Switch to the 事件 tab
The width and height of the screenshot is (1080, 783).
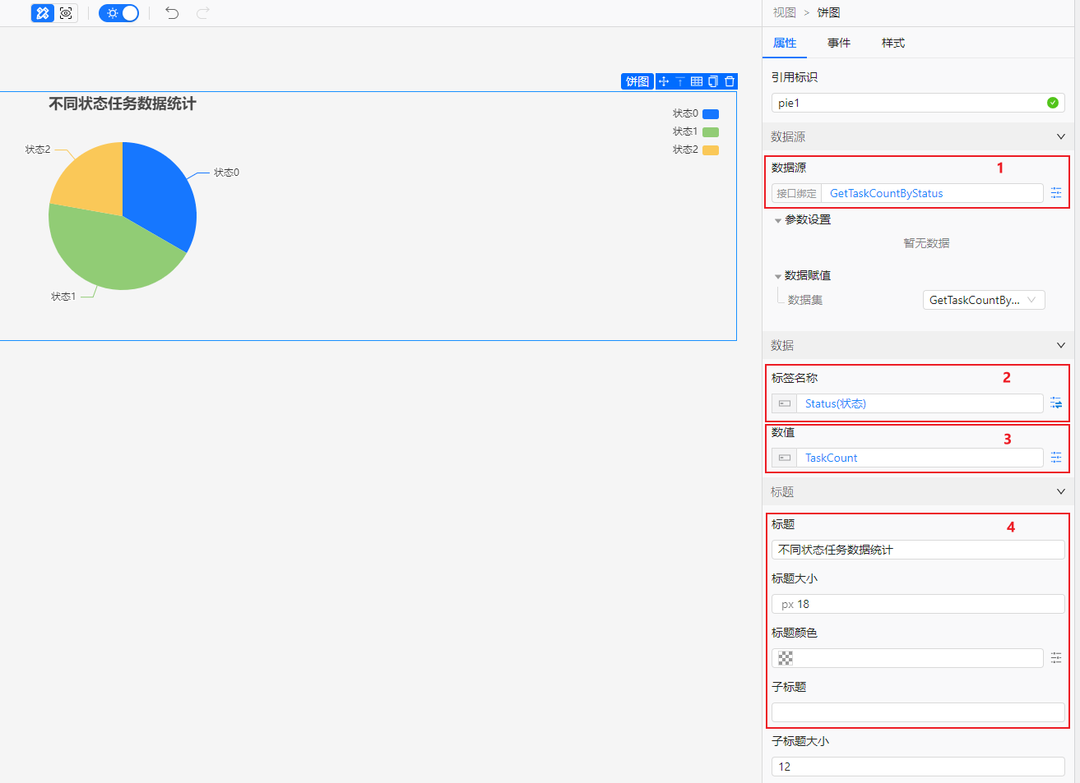click(839, 43)
